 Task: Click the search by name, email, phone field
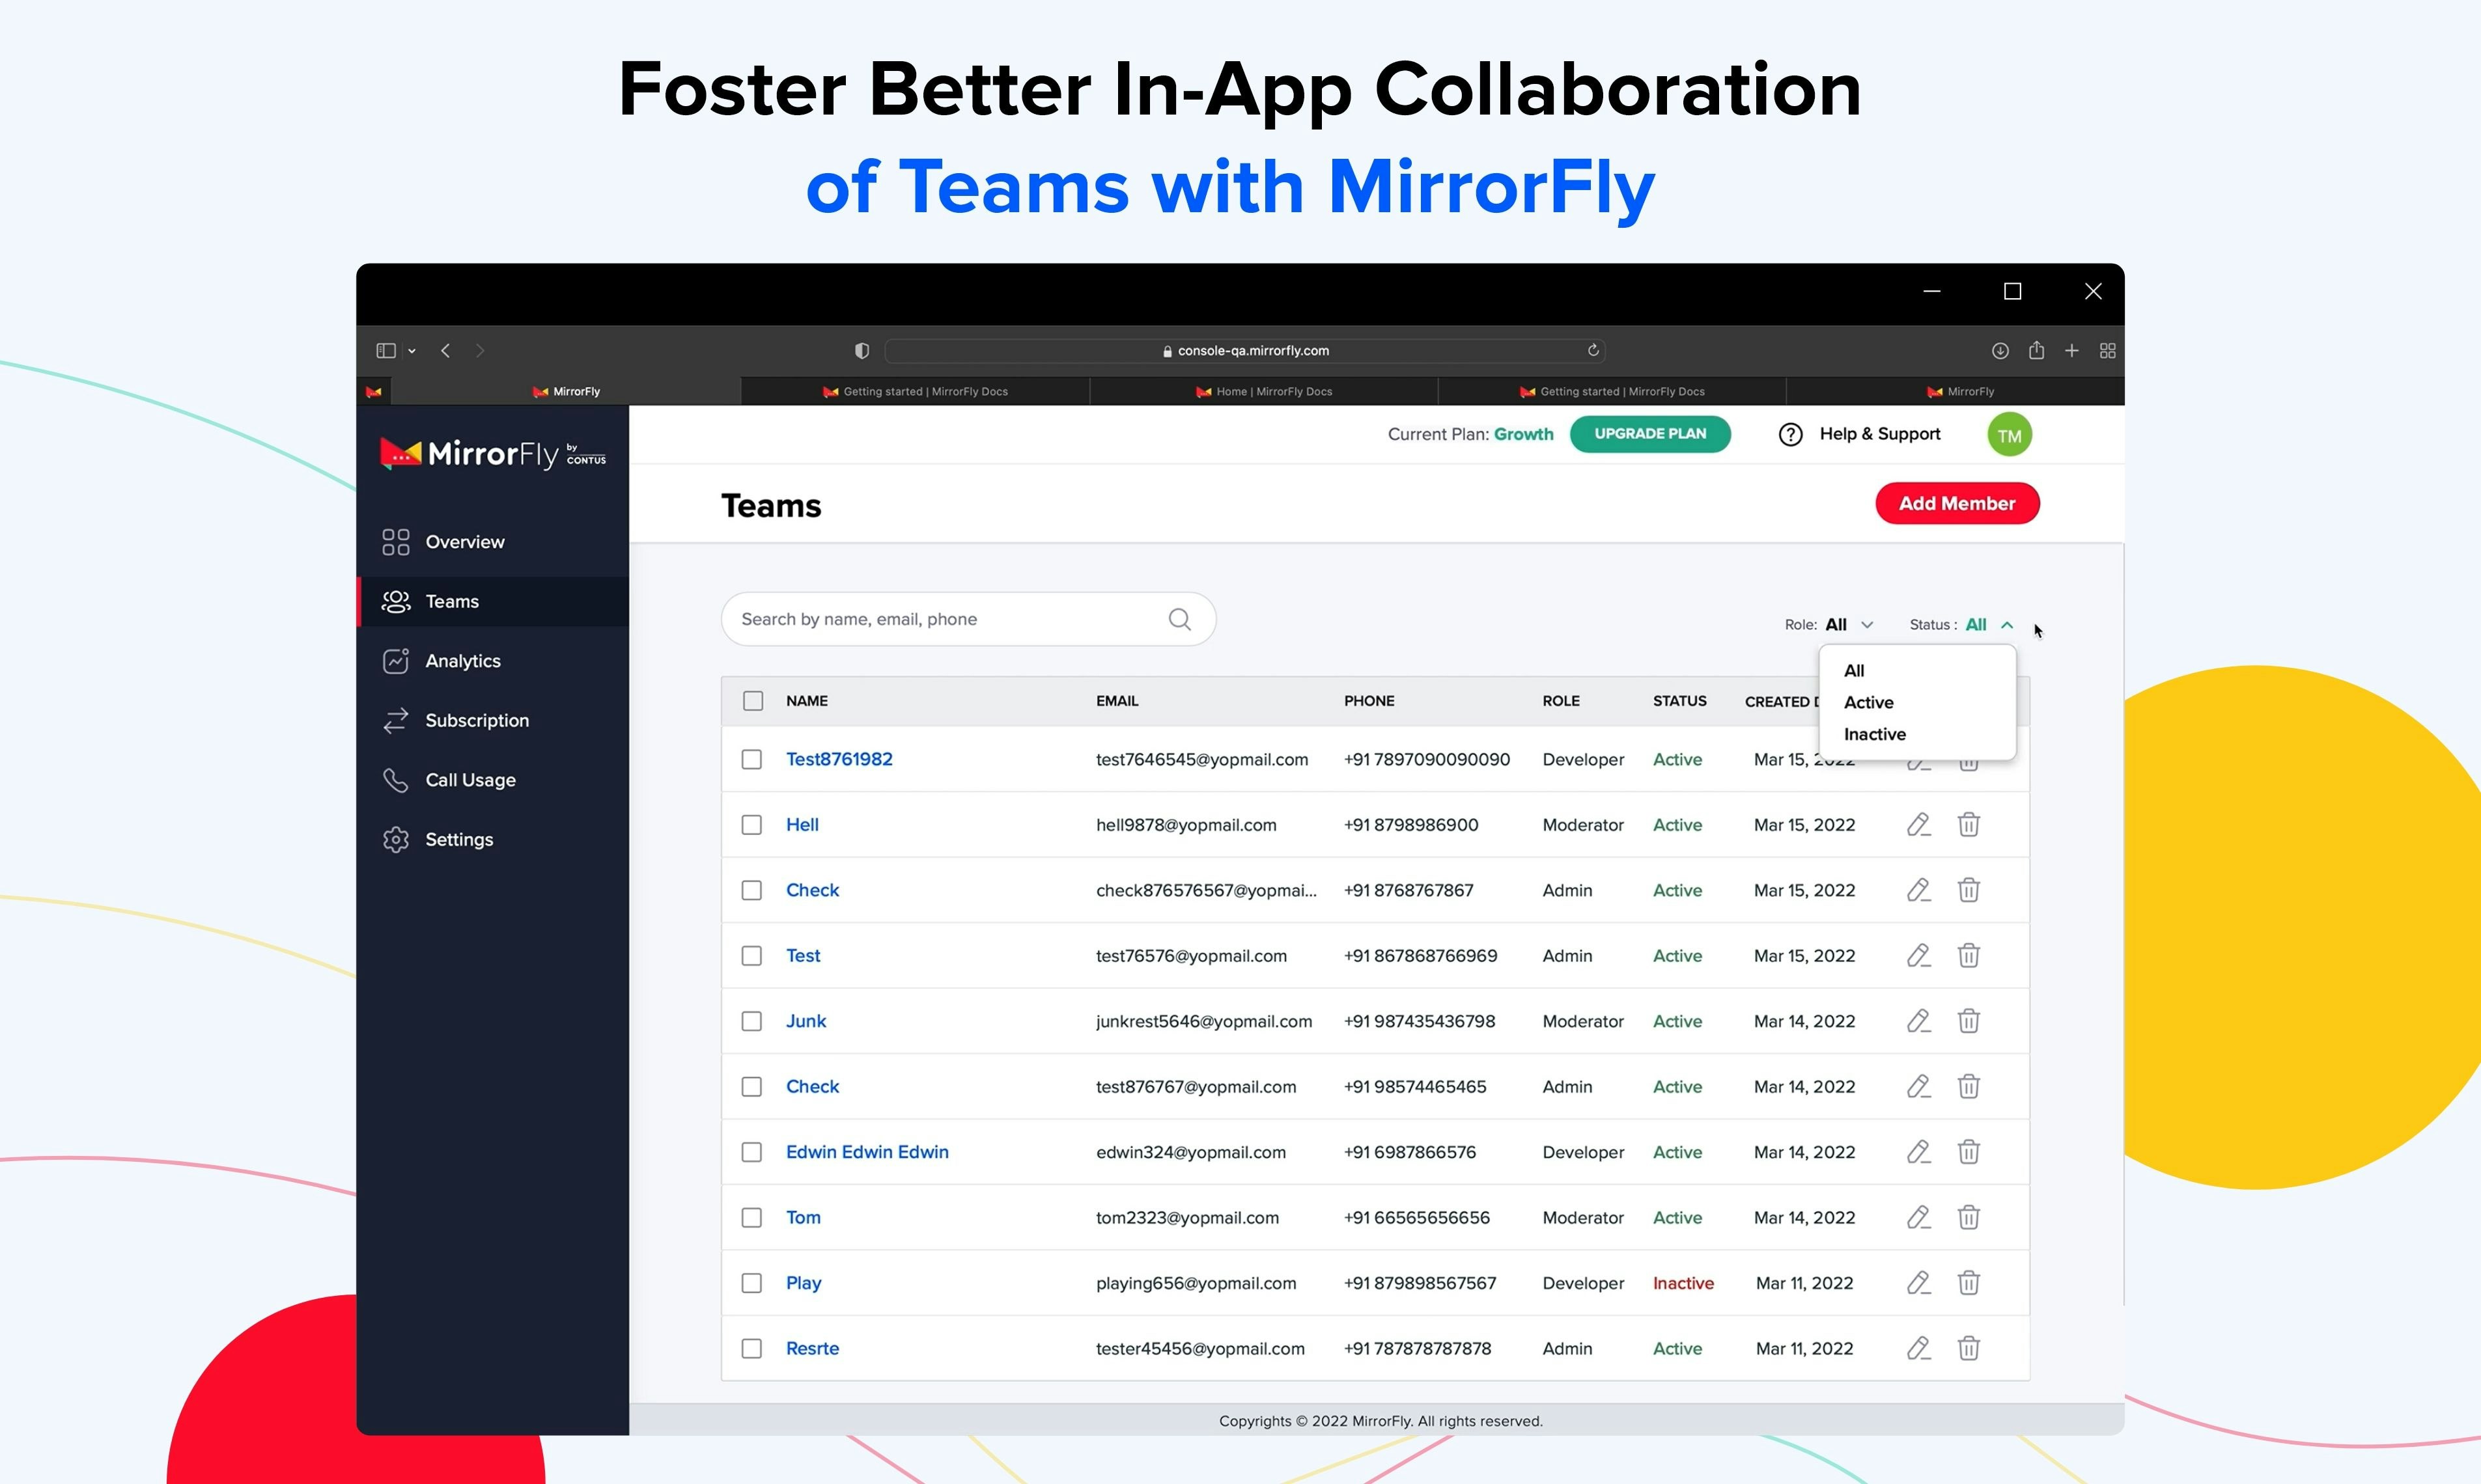tap(968, 619)
